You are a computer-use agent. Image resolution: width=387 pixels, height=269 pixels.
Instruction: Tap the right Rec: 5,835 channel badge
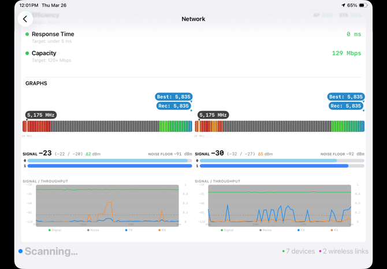(346, 106)
